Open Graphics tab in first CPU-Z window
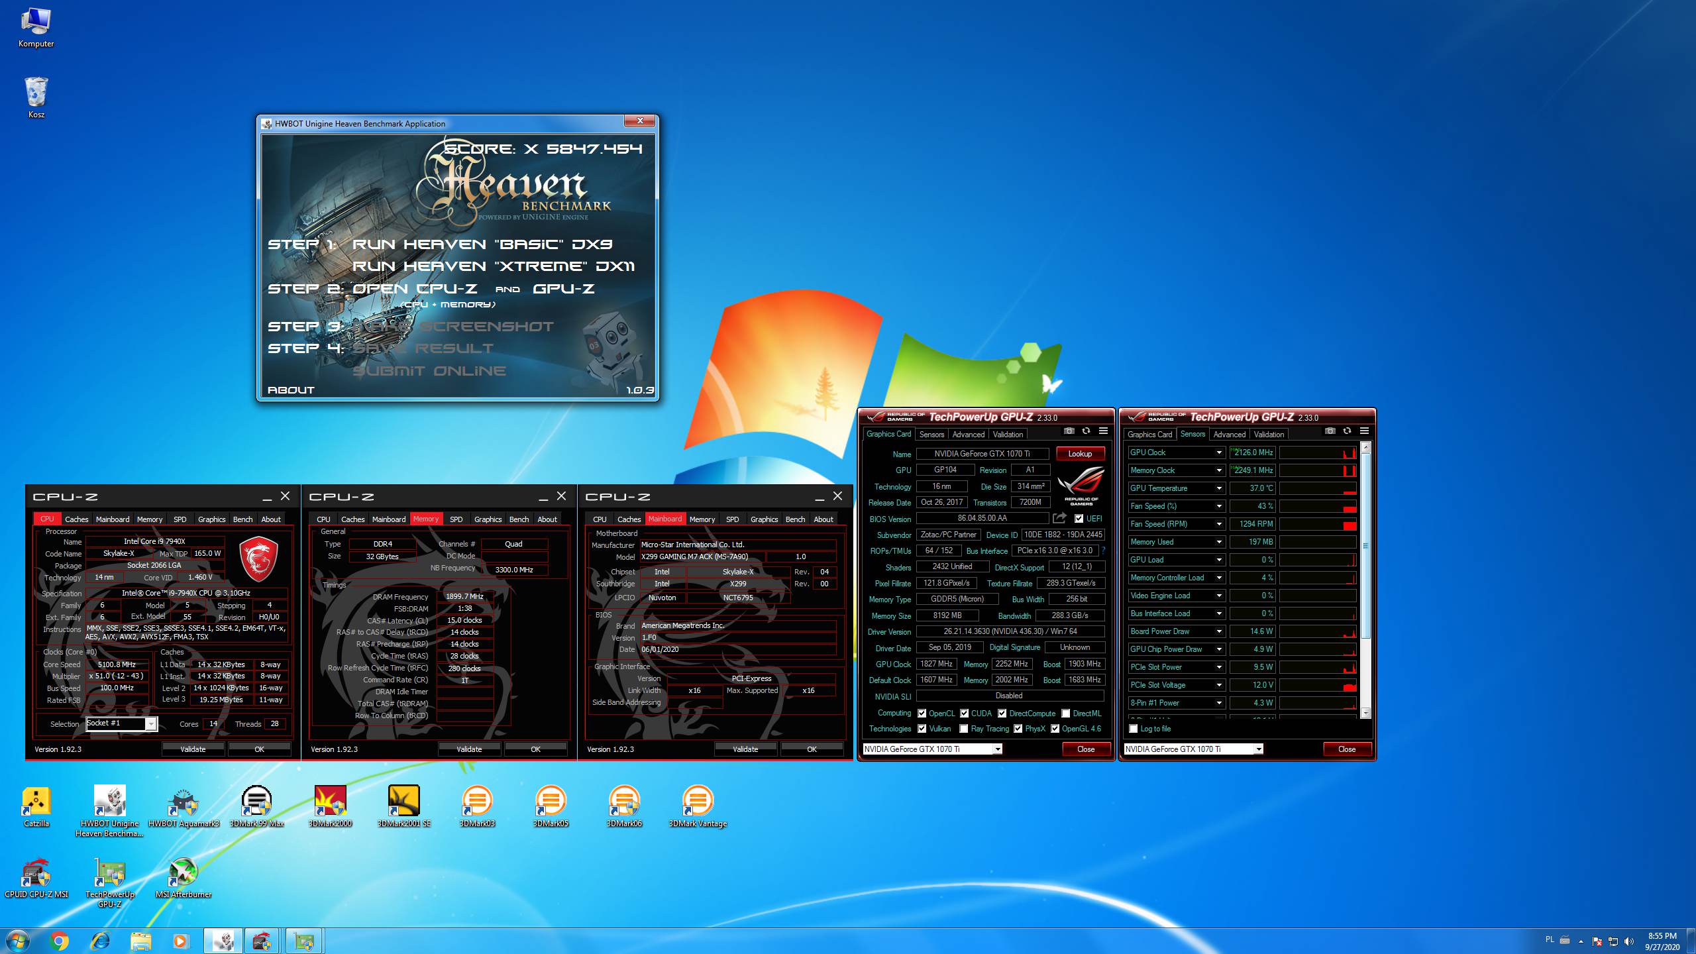Viewport: 1696px width, 954px height. coord(212,519)
